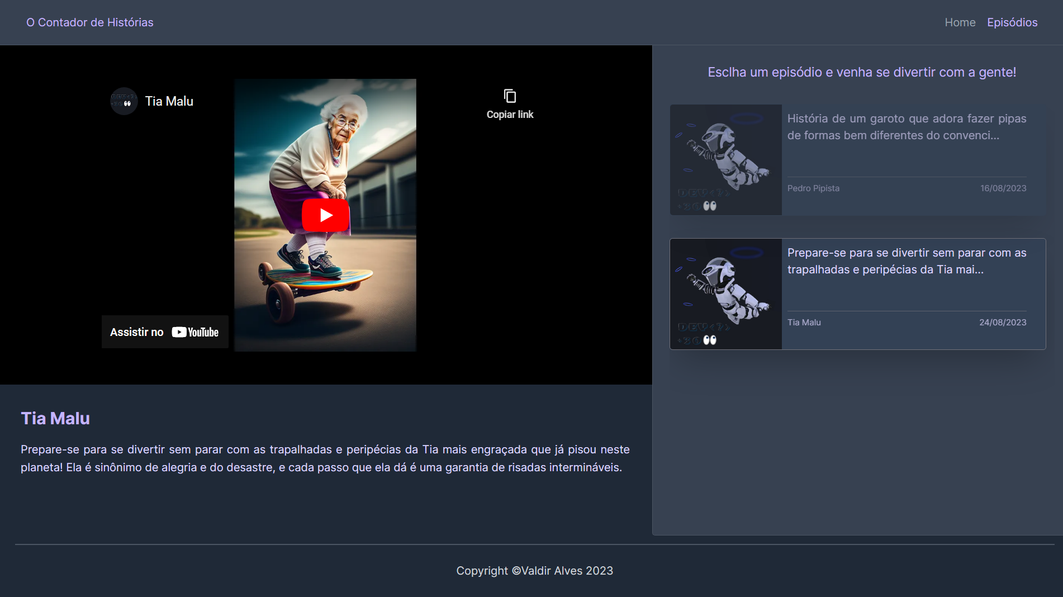
Task: Open the Episódios navigation link
Action: pos(1012,22)
